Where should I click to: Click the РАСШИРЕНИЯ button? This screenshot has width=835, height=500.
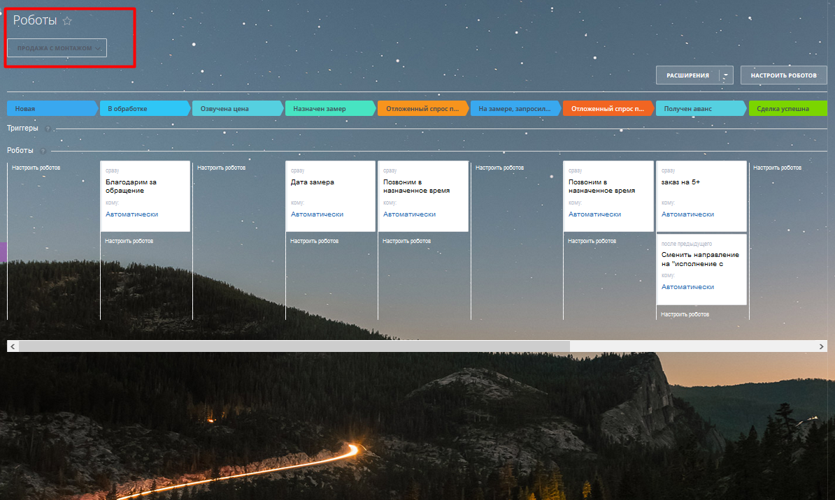[687, 75]
